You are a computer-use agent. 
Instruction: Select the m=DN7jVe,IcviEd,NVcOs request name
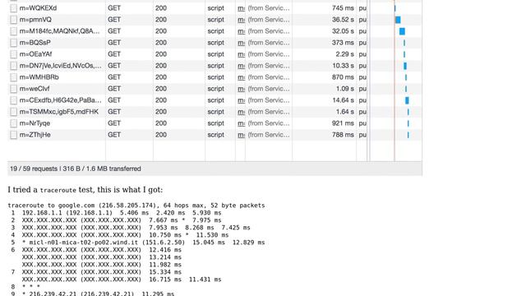point(60,66)
